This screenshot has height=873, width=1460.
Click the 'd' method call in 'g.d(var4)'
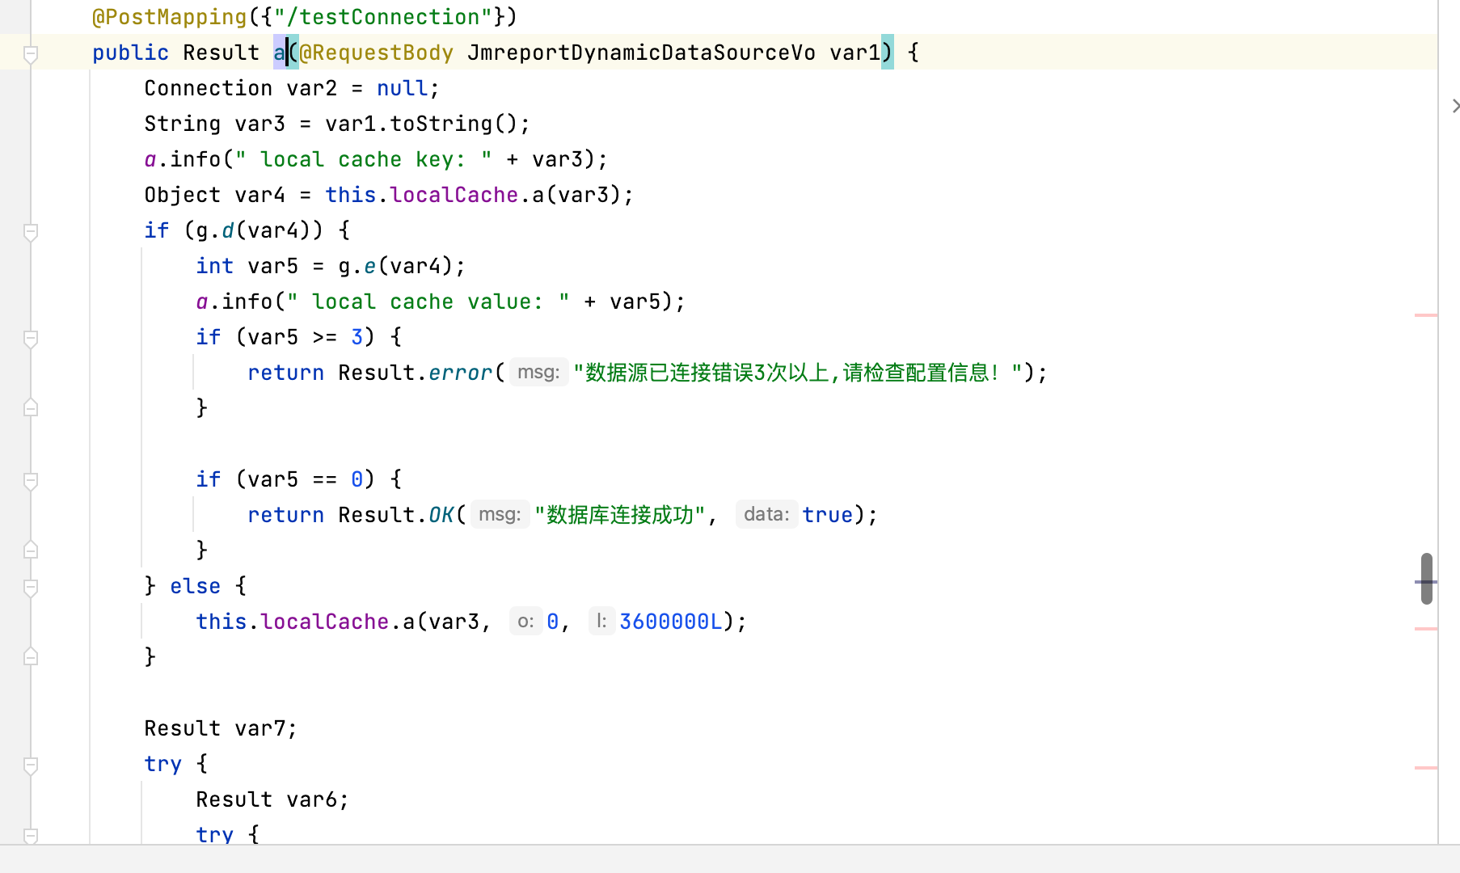pos(228,230)
